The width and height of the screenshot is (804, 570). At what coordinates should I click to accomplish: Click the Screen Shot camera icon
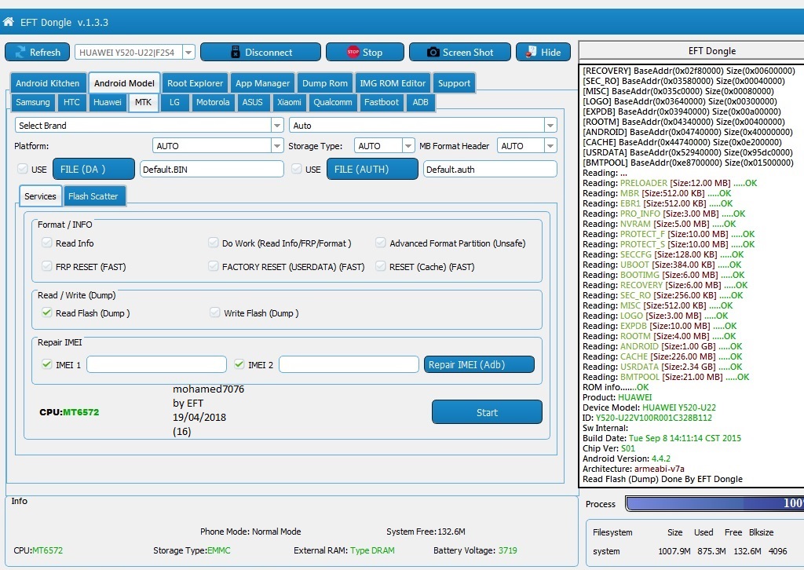[x=433, y=52]
